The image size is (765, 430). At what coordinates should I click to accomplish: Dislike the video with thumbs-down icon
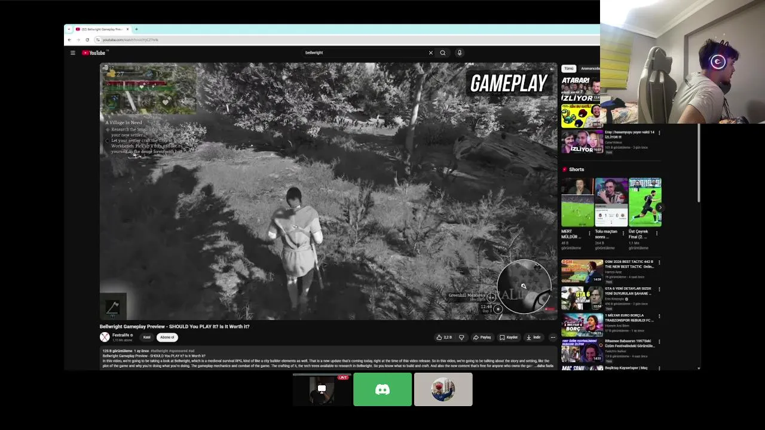461,337
